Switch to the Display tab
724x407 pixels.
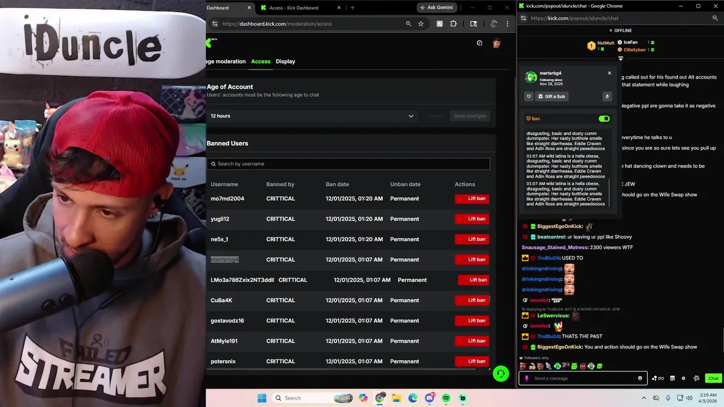tap(286, 61)
